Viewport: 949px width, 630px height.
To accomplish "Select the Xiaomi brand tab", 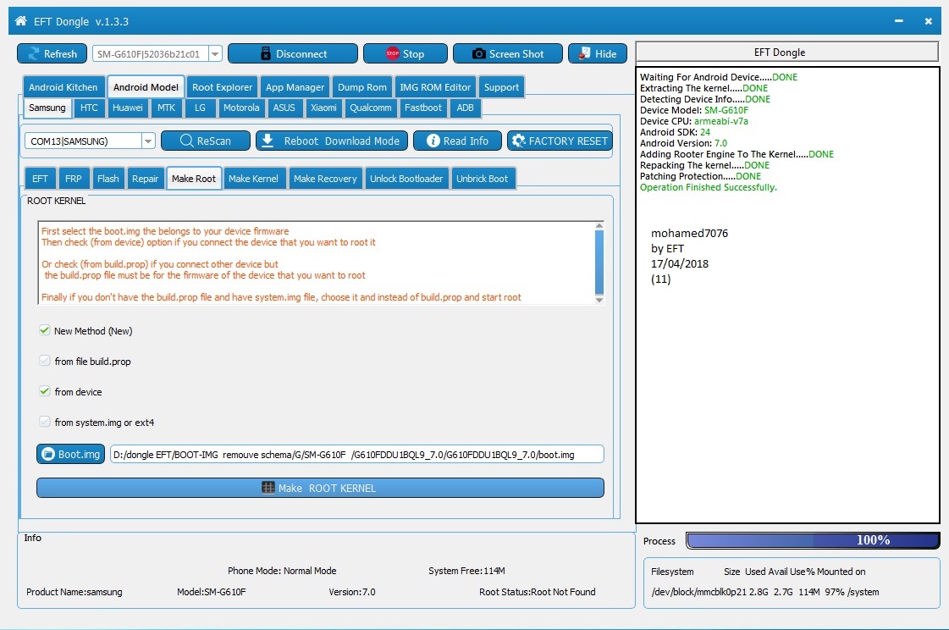I will pyautogui.click(x=323, y=108).
